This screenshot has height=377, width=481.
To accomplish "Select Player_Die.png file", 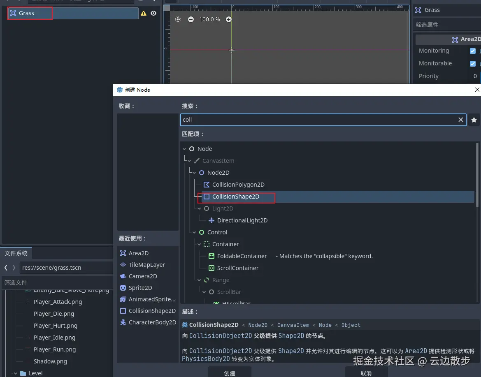I will pyautogui.click(x=53, y=314).
